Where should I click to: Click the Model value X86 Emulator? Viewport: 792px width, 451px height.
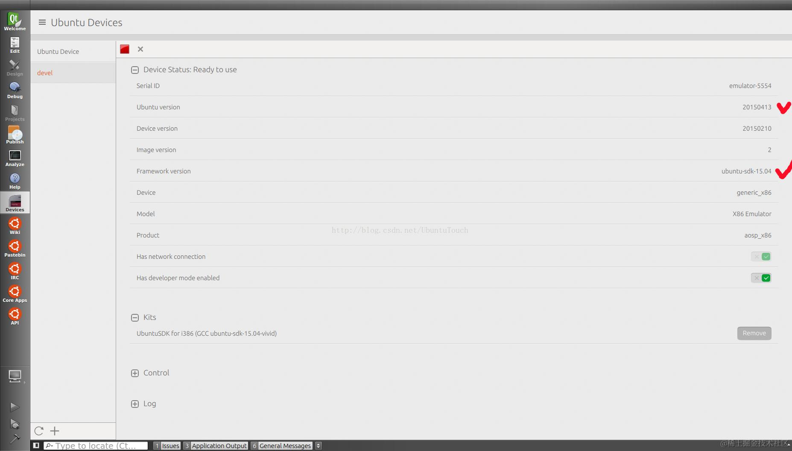(752, 214)
